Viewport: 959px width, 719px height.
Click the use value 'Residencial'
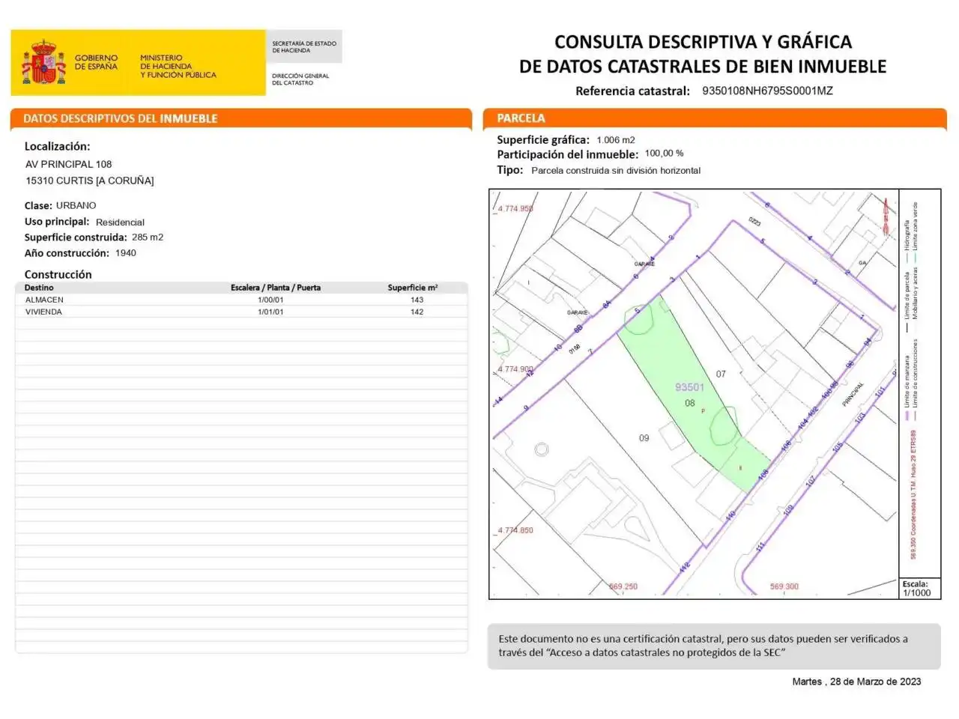tap(120, 222)
